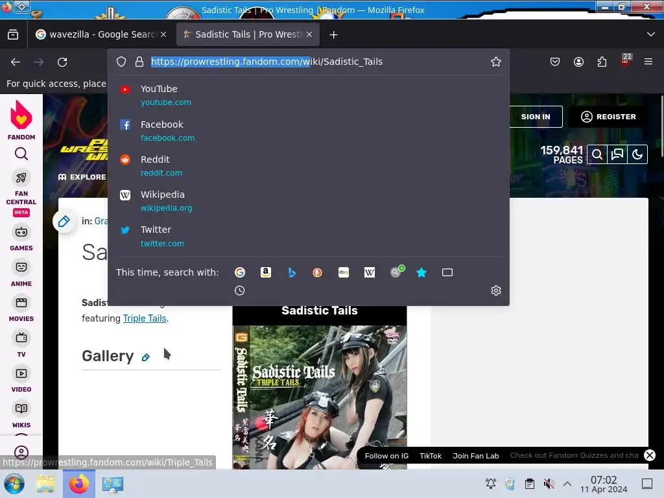Screen dimensions: 664x498
Task: Open tracking protection shield icon
Action: click(x=121, y=62)
